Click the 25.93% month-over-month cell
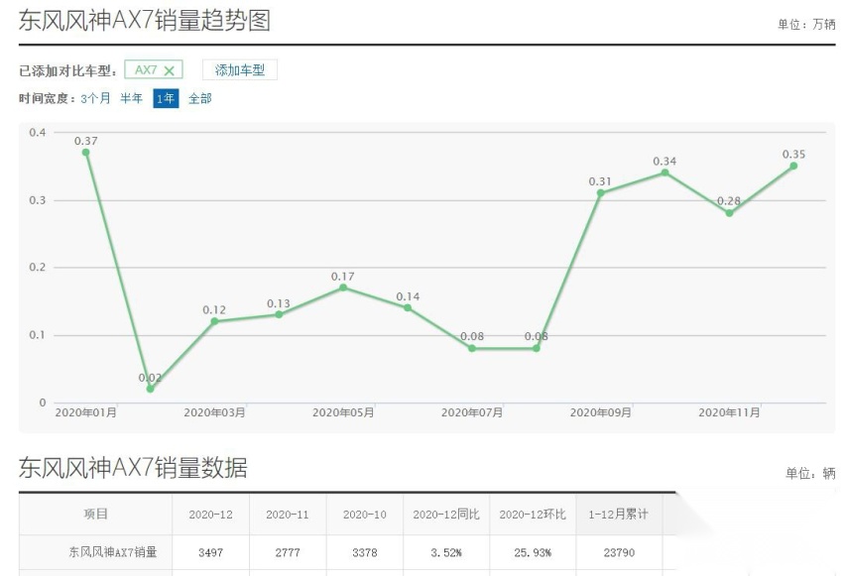The image size is (845, 576). tap(533, 553)
